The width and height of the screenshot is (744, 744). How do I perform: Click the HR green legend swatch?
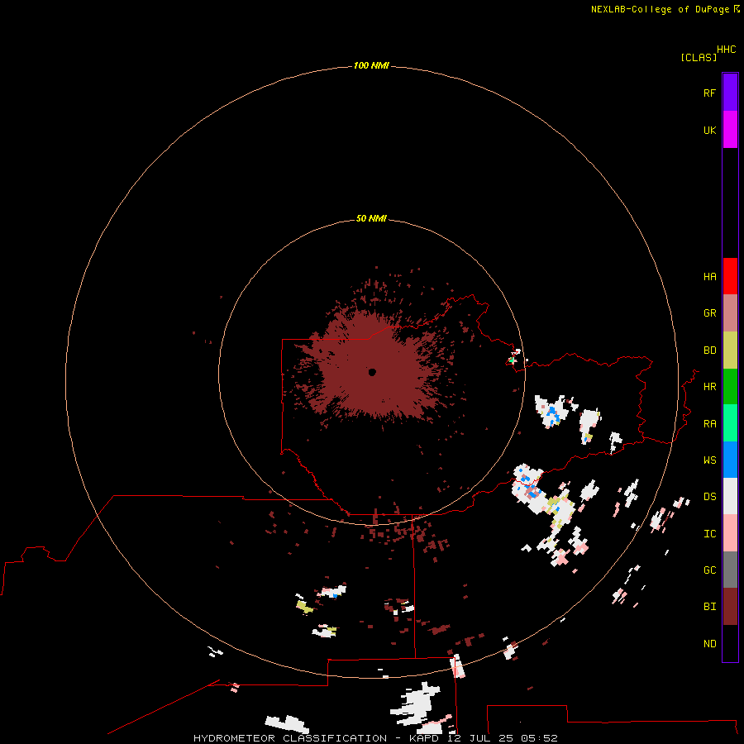pos(730,387)
